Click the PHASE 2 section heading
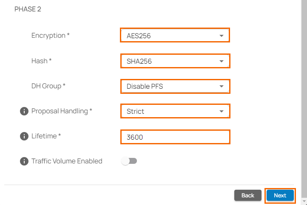This screenshot has width=307, height=205. [x=28, y=9]
